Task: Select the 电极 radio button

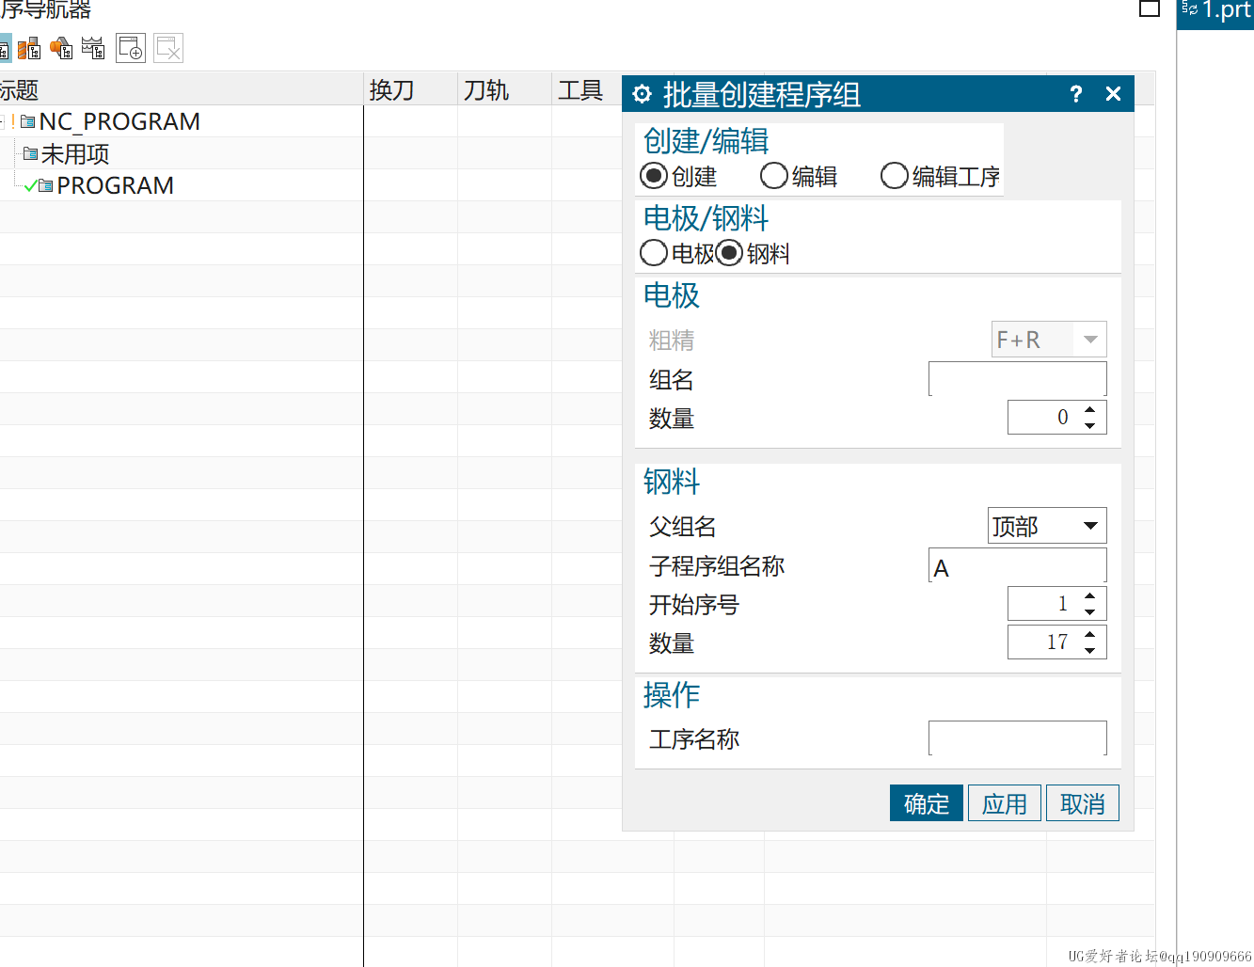Action: [654, 253]
